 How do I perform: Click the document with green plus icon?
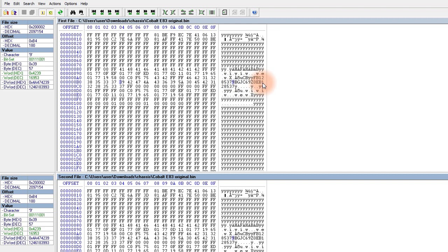(x=224, y=13)
